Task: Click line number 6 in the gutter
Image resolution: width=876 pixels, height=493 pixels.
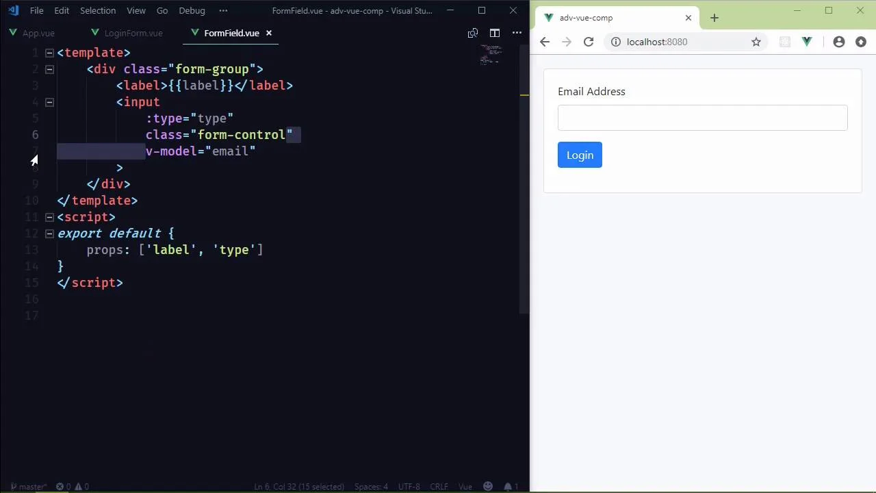Action: tap(35, 135)
